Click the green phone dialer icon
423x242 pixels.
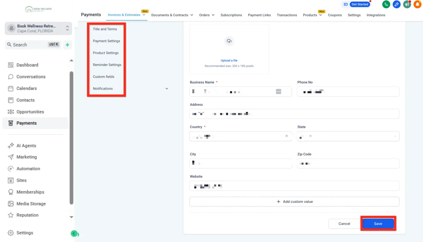[386, 4]
